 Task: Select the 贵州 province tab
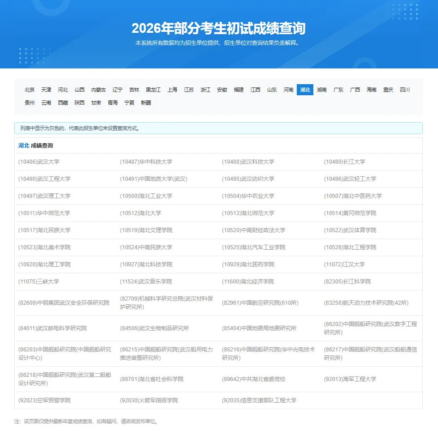pos(30,103)
